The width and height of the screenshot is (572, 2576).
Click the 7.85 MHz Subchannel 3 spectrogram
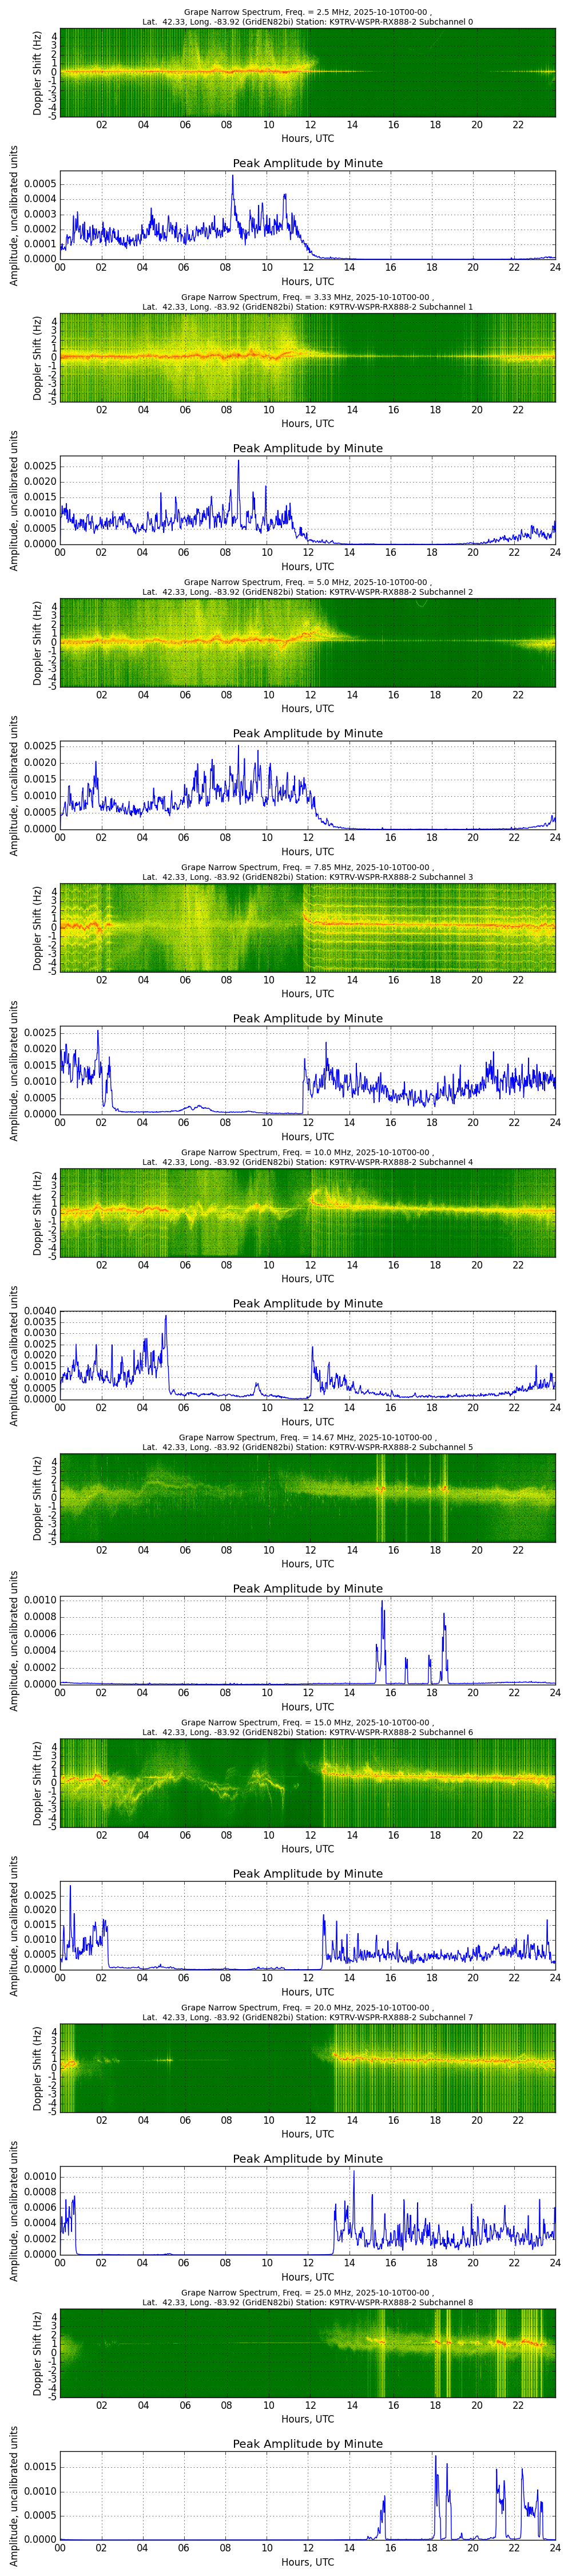point(307,927)
